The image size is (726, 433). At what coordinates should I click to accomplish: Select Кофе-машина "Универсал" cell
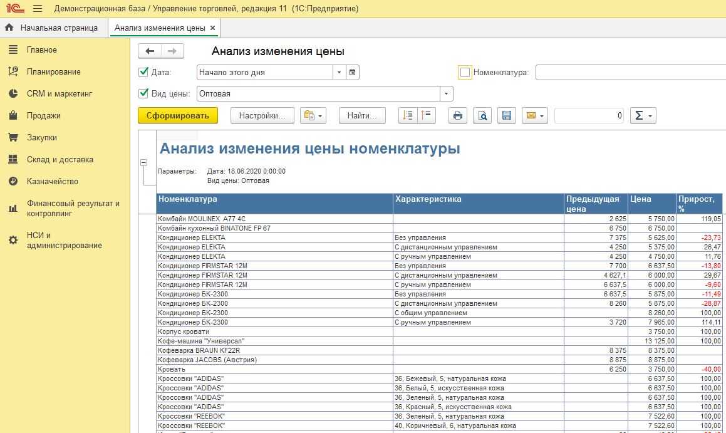tap(274, 341)
